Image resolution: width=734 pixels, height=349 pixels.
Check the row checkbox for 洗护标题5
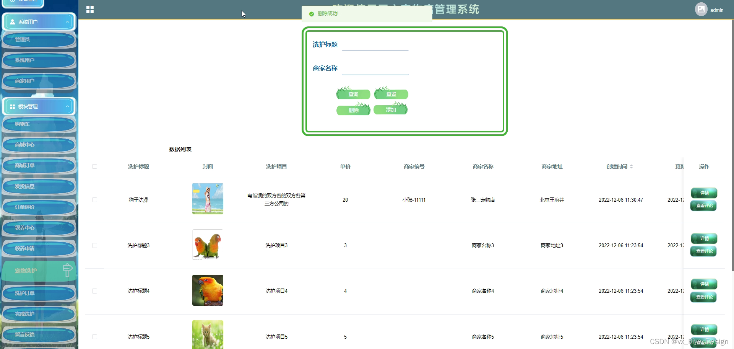[94, 337]
